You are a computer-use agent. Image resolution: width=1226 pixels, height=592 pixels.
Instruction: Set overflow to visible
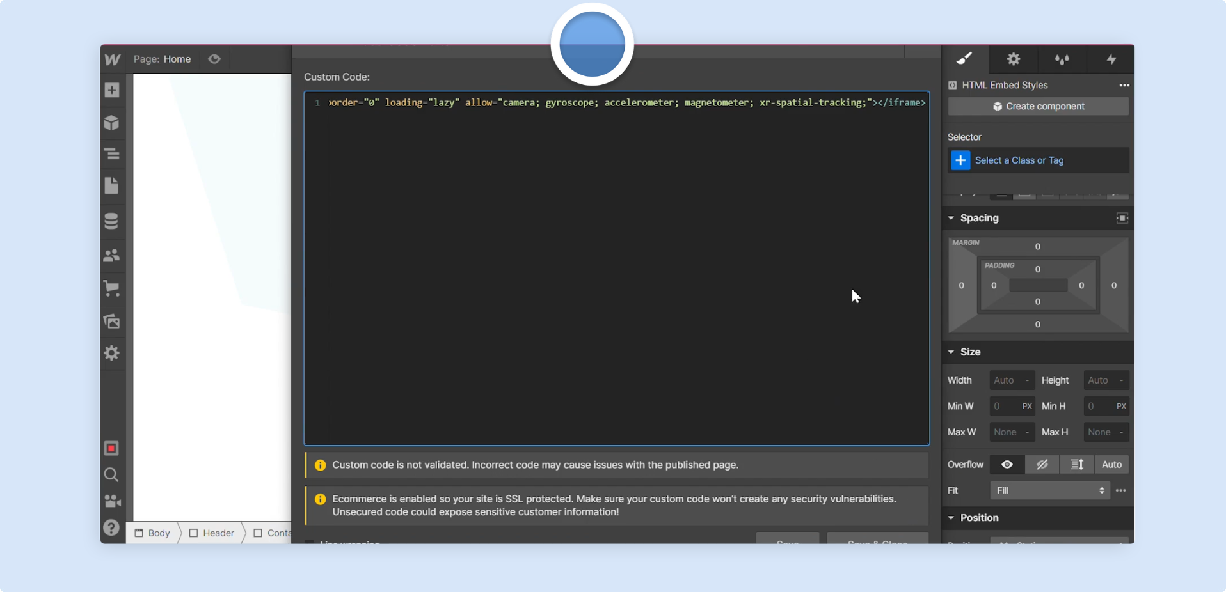tap(1007, 465)
